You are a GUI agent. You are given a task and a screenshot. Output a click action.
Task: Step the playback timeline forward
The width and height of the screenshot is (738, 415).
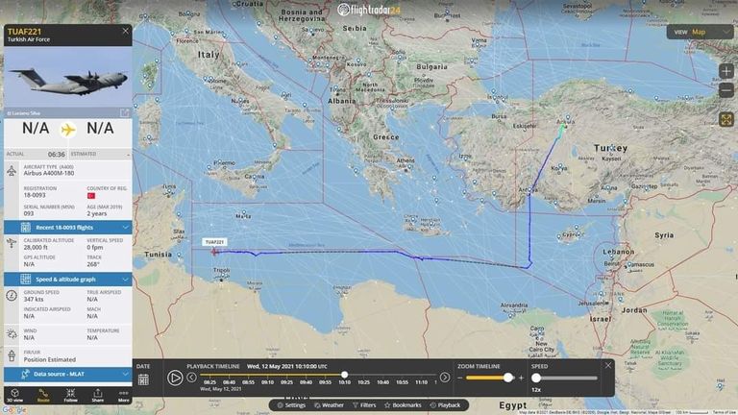[x=445, y=378]
